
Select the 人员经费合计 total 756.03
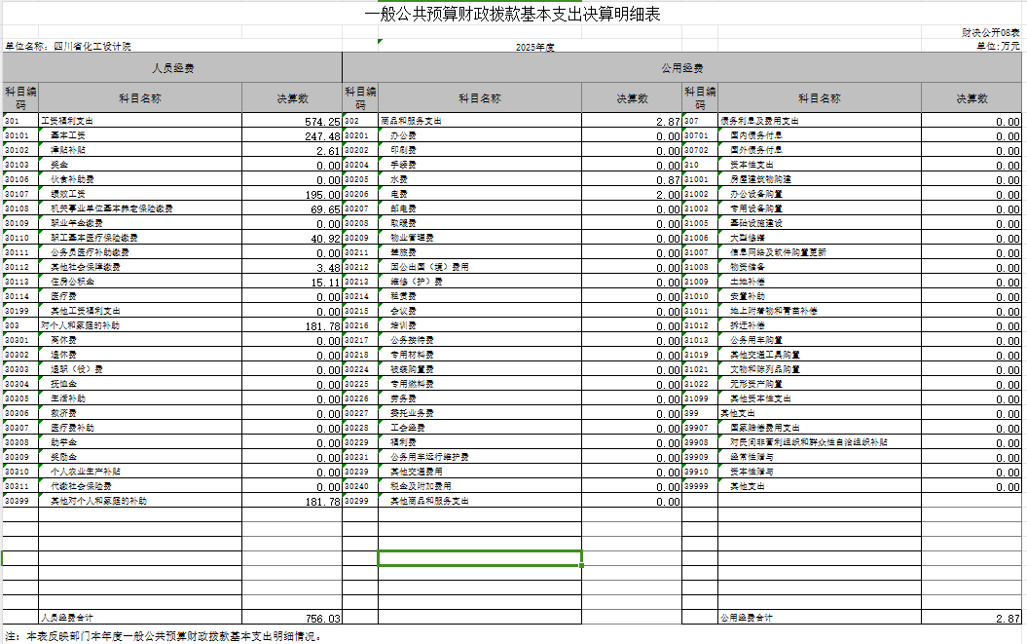pos(292,617)
